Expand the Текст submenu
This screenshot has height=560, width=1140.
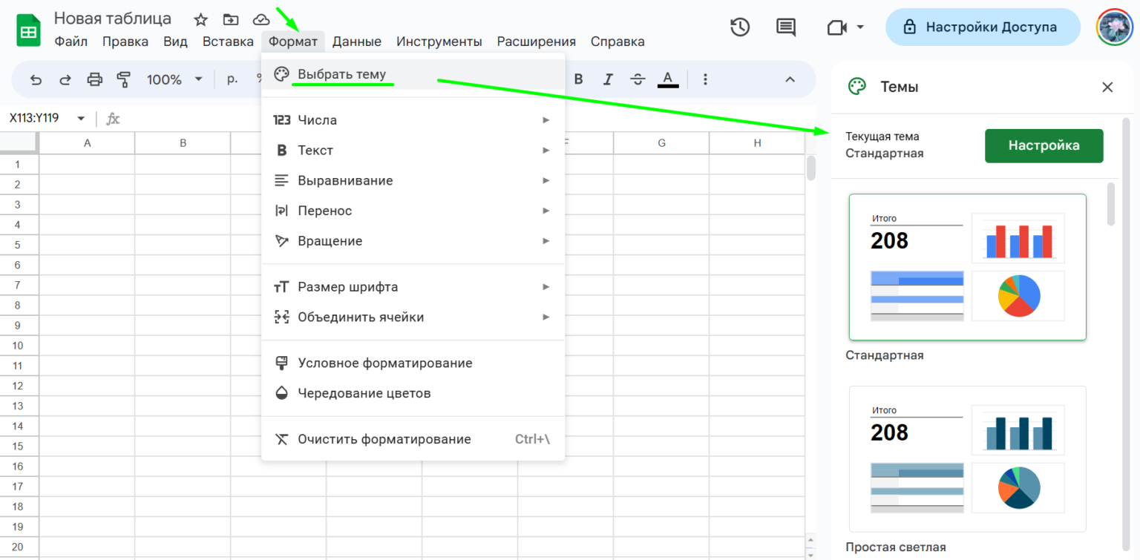413,151
